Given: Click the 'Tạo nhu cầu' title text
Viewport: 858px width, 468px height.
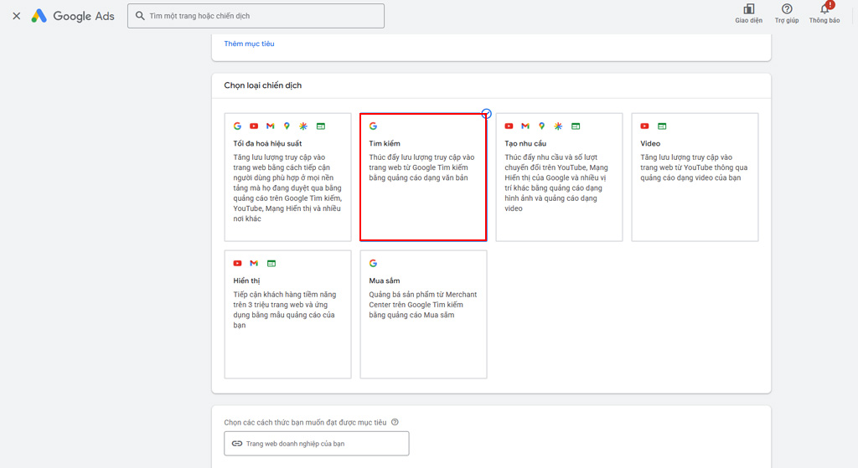Looking at the screenshot, I should (525, 143).
